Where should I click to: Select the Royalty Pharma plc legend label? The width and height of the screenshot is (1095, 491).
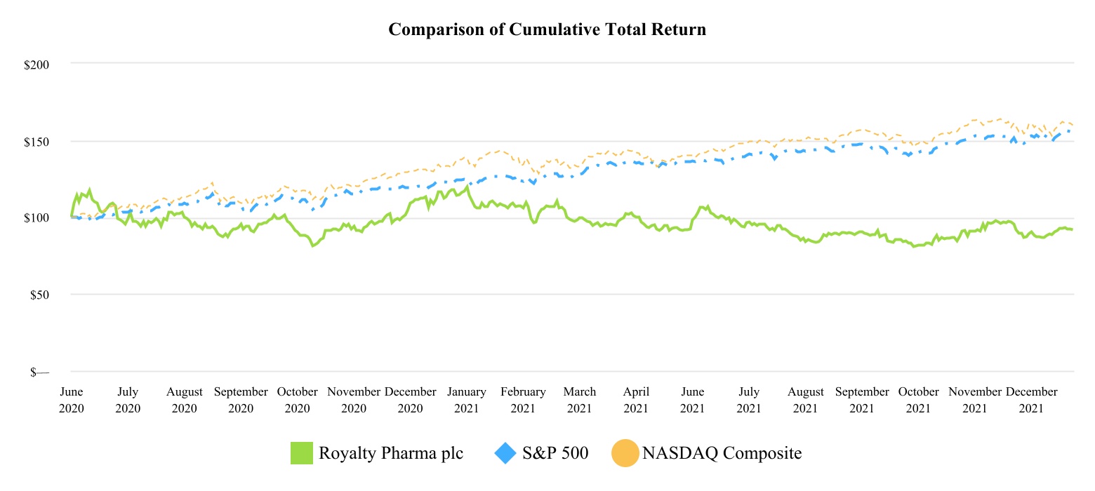391,453
